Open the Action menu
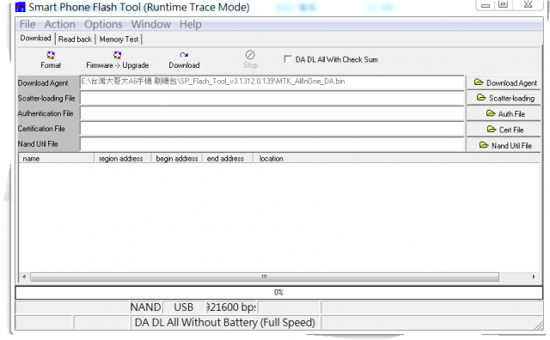This screenshot has width=550, height=340. coord(59,24)
